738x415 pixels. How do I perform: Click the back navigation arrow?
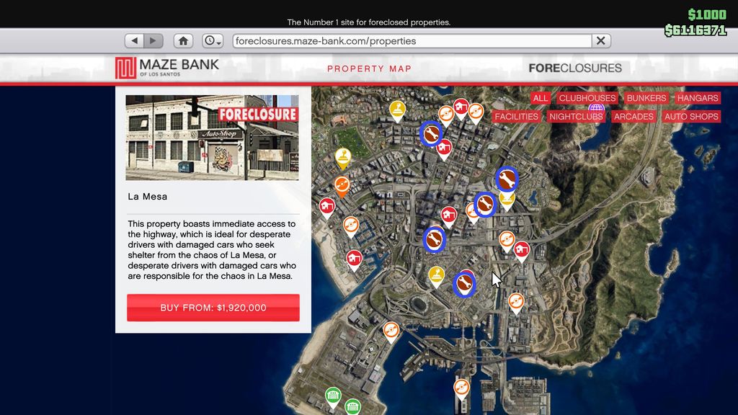(x=135, y=41)
